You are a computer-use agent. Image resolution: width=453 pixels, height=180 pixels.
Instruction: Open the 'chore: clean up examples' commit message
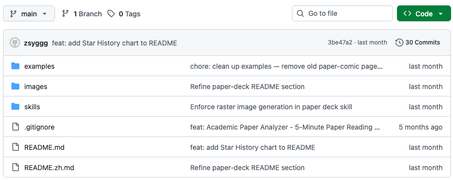(286, 66)
